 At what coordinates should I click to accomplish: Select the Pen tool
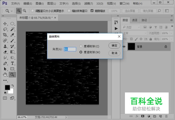click(5, 63)
